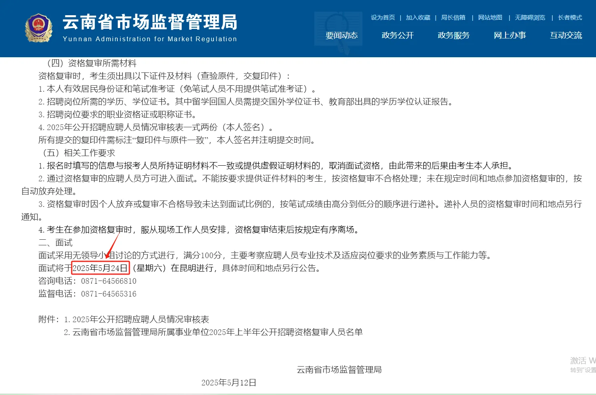The height and width of the screenshot is (395, 596).
Task: Click 加入收藏 link
Action: tap(418, 18)
